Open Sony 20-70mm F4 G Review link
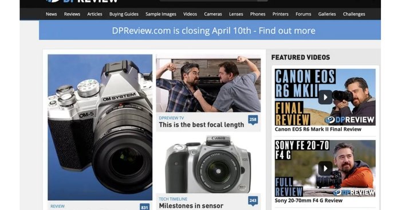 point(308,200)
